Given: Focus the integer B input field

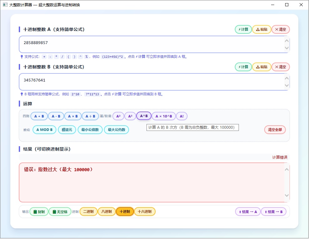Looking at the screenshot, I should (152, 82).
